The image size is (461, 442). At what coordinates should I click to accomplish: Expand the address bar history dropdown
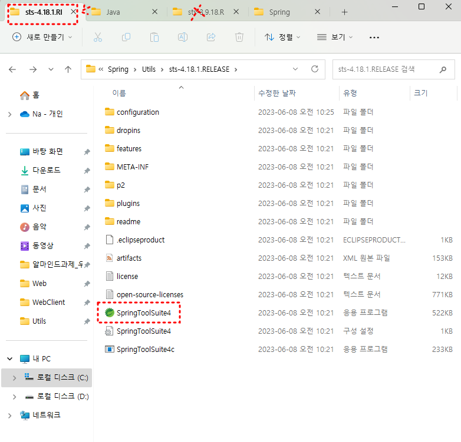[x=295, y=69]
